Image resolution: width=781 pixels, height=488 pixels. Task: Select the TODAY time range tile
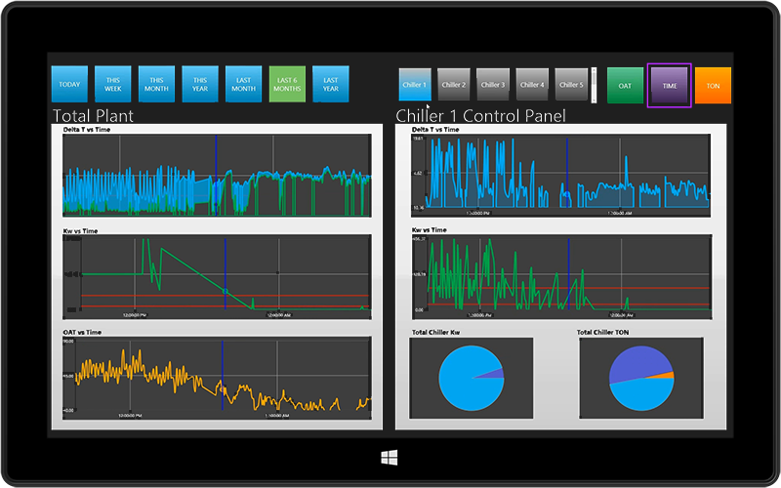[69, 85]
